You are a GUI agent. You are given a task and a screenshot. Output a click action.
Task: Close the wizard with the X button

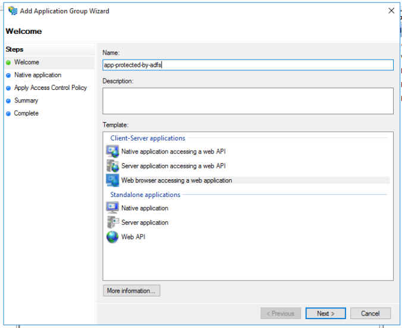coord(391,11)
